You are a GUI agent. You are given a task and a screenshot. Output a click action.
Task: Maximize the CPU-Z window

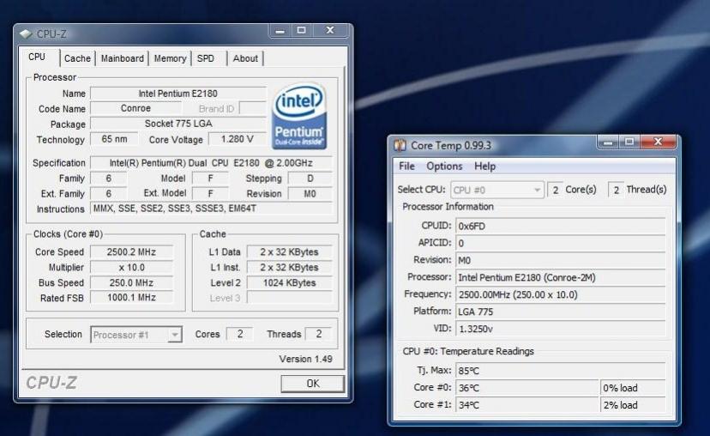tap(301, 31)
